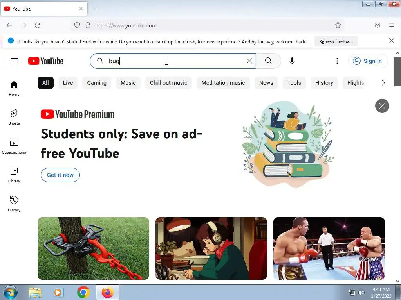The image size is (401, 300).
Task: Clear the search box text with X
Action: coord(249,61)
